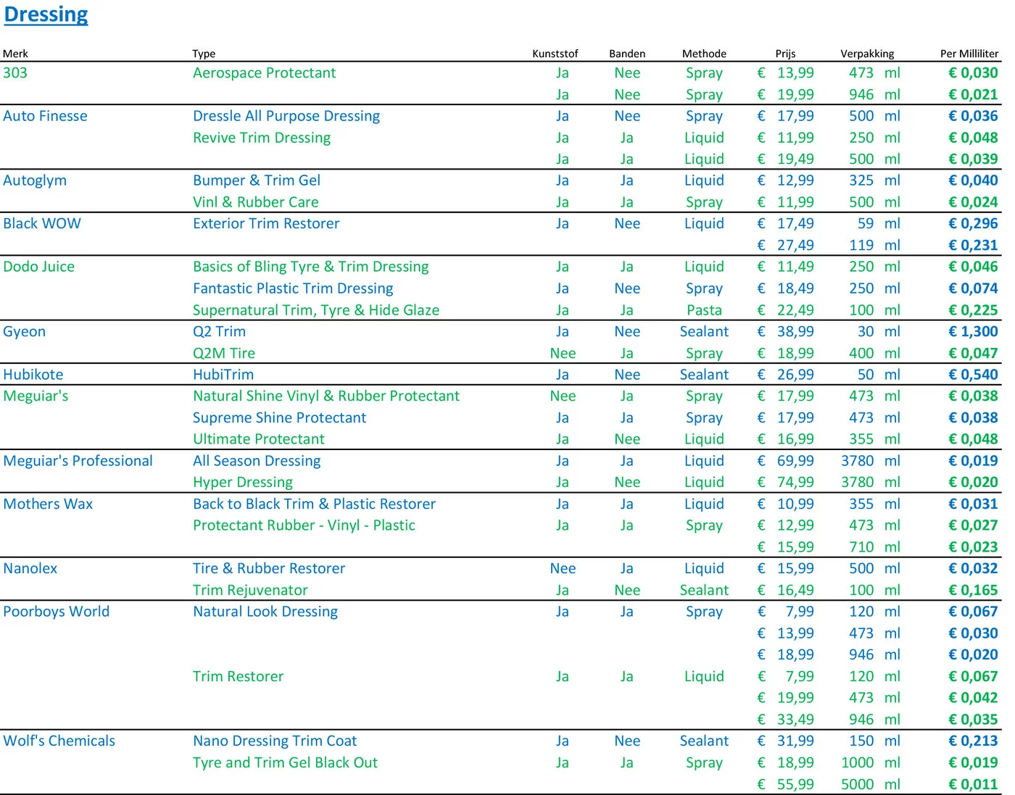
Task: Click the Dodo Juice brand
Action: (x=39, y=267)
